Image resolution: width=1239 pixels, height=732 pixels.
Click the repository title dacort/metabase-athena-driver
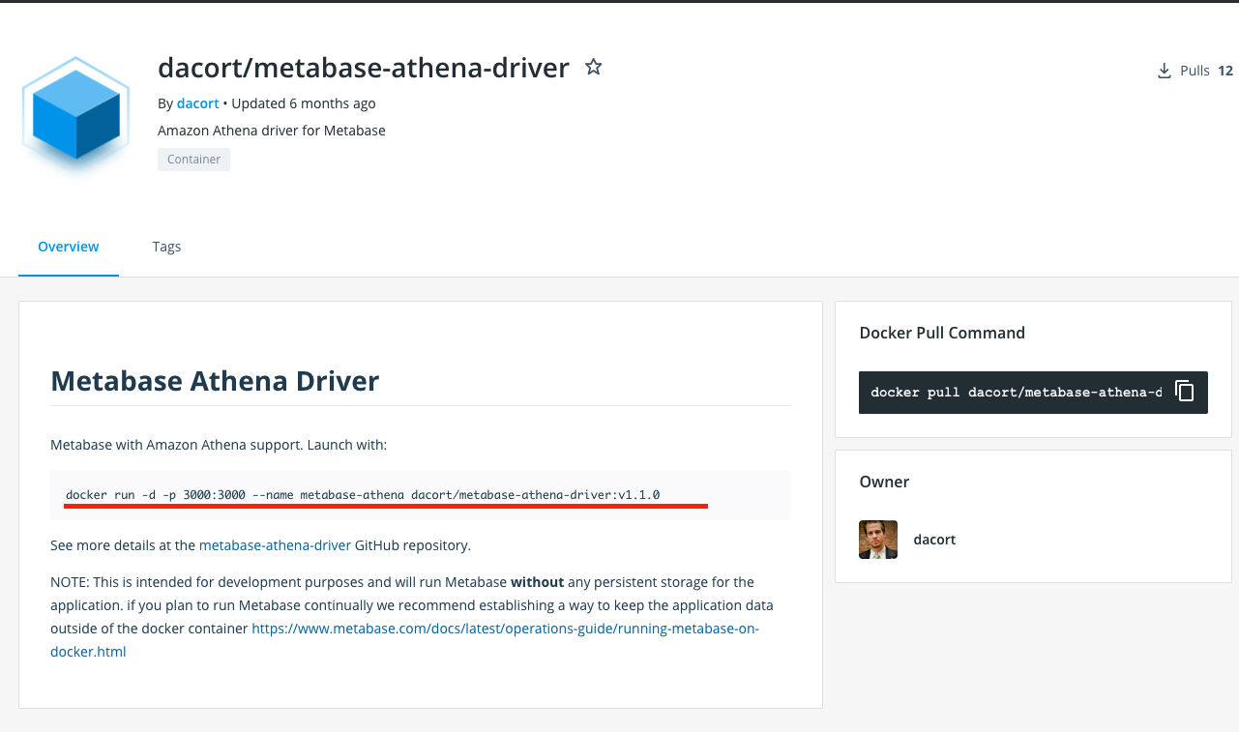364,68
